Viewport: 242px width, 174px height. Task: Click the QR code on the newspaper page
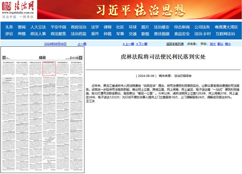(x=80, y=58)
